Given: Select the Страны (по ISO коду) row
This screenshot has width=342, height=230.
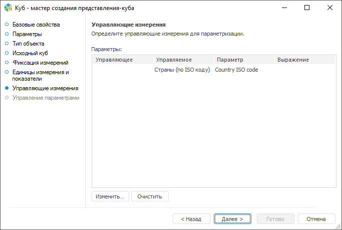Looking at the screenshot, I should 182,70.
